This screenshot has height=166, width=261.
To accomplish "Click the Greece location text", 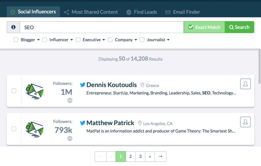I will 152,85.
